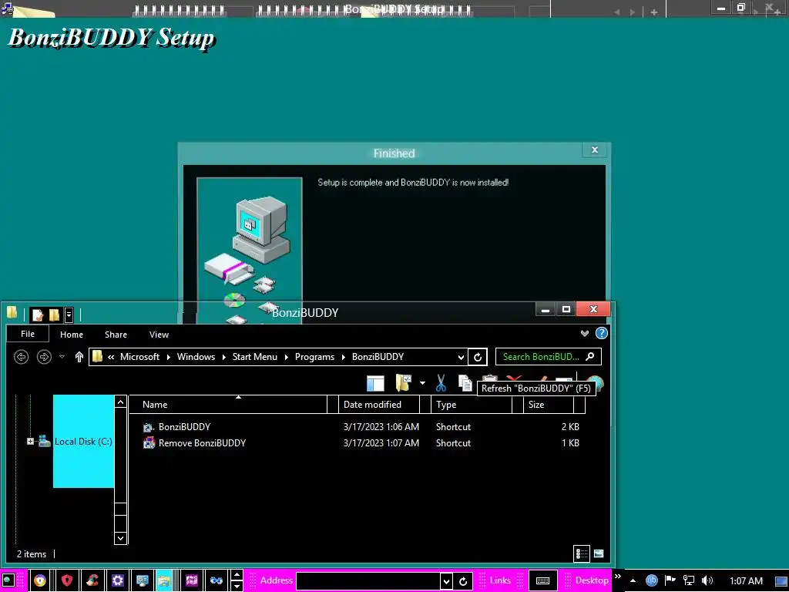789x592 pixels.
Task: Sort by the Size column header
Action: (549, 405)
